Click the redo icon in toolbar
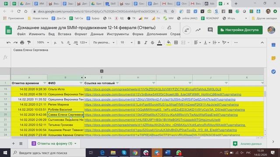The height and width of the screenshot is (157, 280). (15, 43)
